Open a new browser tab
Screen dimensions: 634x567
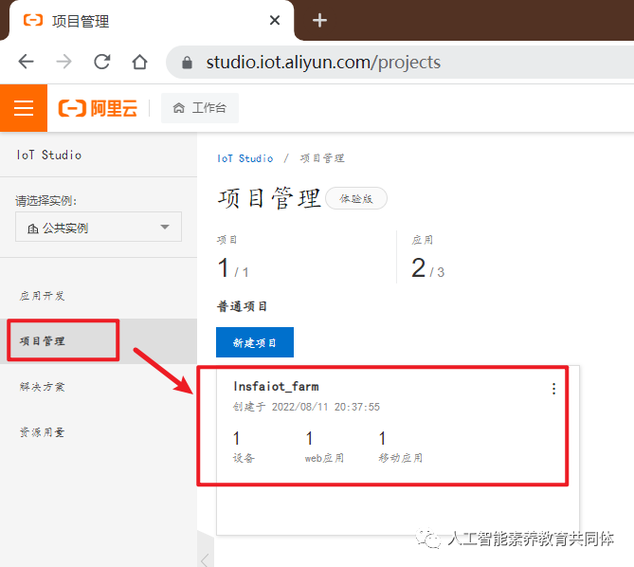coord(319,20)
